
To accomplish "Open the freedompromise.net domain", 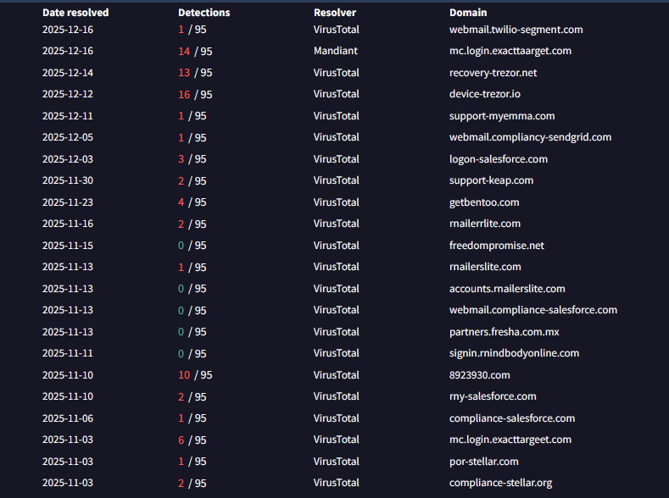I will tap(496, 246).
